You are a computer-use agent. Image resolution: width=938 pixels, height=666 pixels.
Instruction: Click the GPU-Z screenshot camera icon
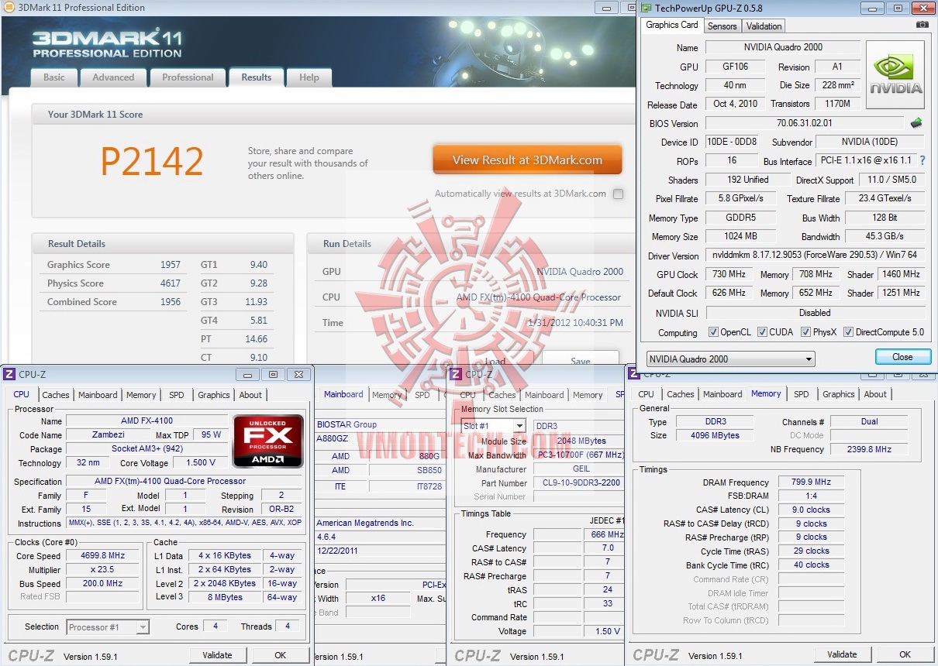tap(922, 25)
